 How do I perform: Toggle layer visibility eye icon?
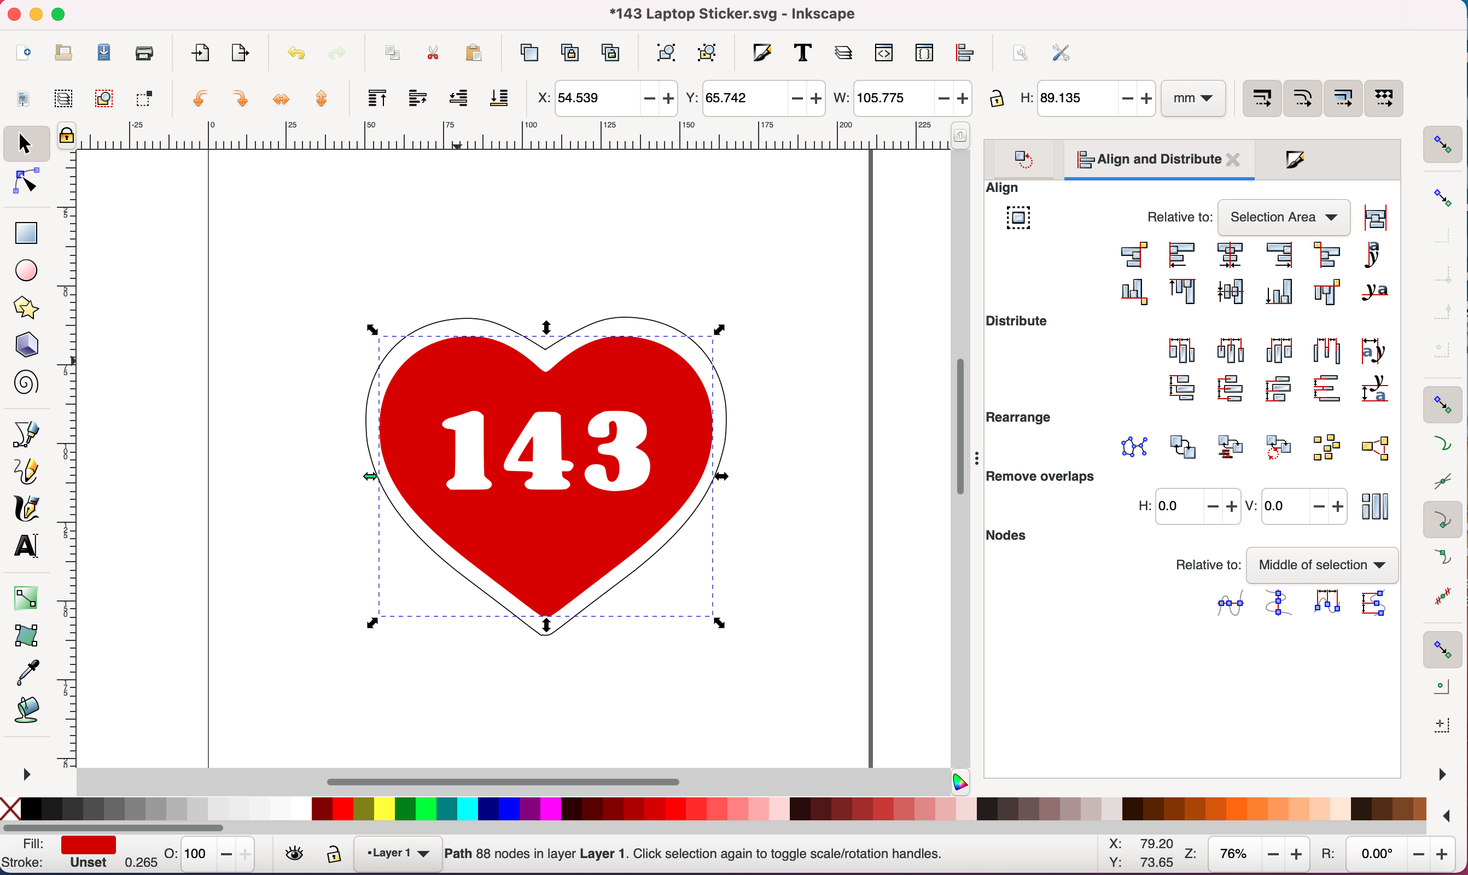coord(294,854)
